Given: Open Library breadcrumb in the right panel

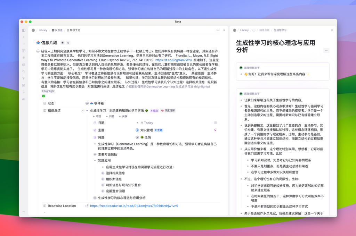Looking at the screenshot, I should [x=244, y=30].
